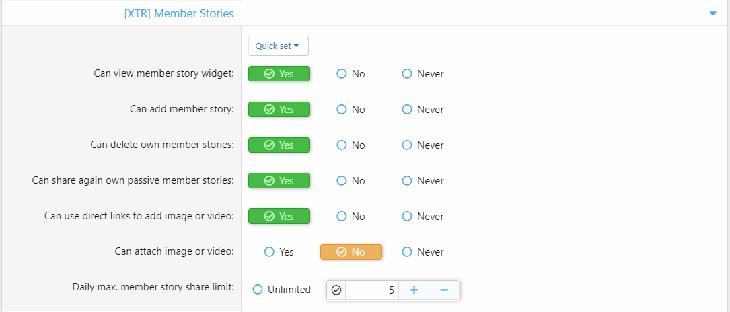Click green Yes for Can delete own stories
730x312 pixels.
pyautogui.click(x=279, y=145)
